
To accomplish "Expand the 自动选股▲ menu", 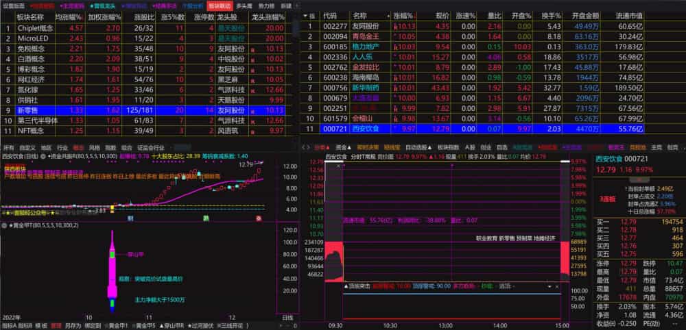I will click(419, 147).
